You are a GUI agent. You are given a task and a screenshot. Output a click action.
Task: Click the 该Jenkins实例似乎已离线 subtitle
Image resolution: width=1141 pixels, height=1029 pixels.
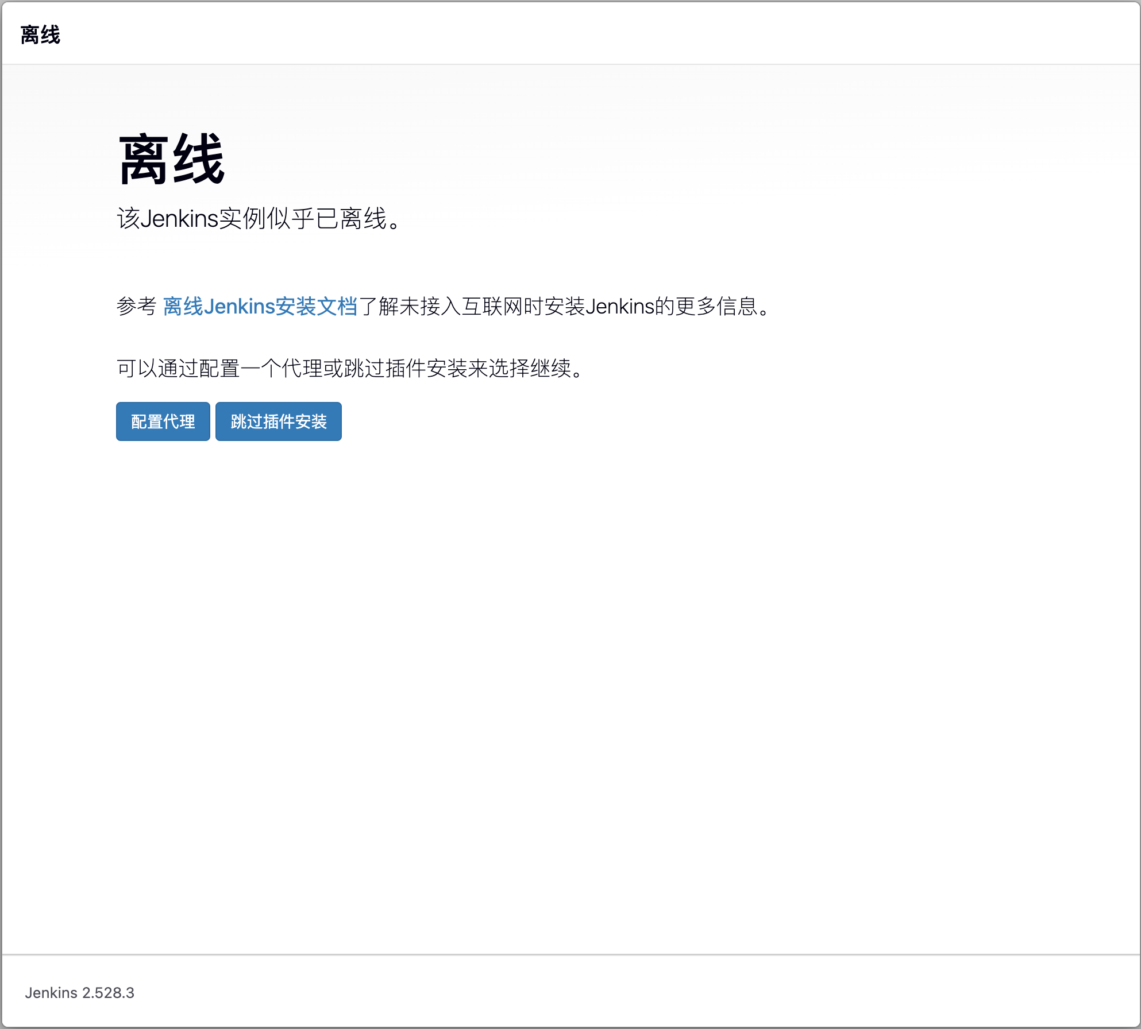pyautogui.click(x=259, y=219)
